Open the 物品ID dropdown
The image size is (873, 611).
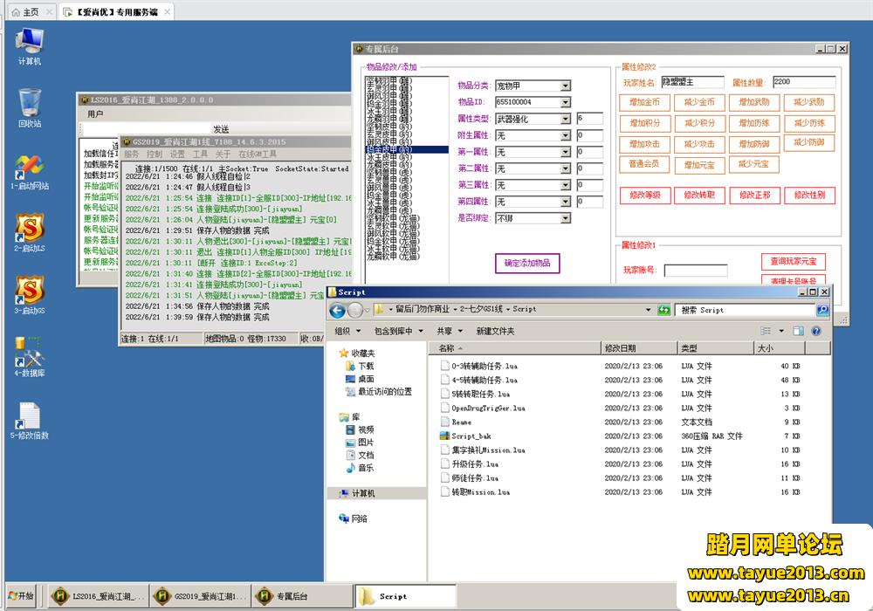tap(566, 102)
